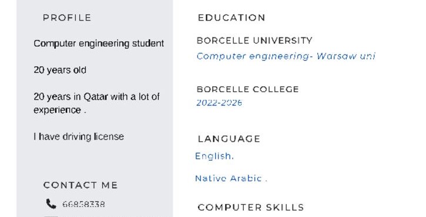Viewport: 426px width, 217px height.
Task: Select the 'English.' language entry
Action: (214, 156)
